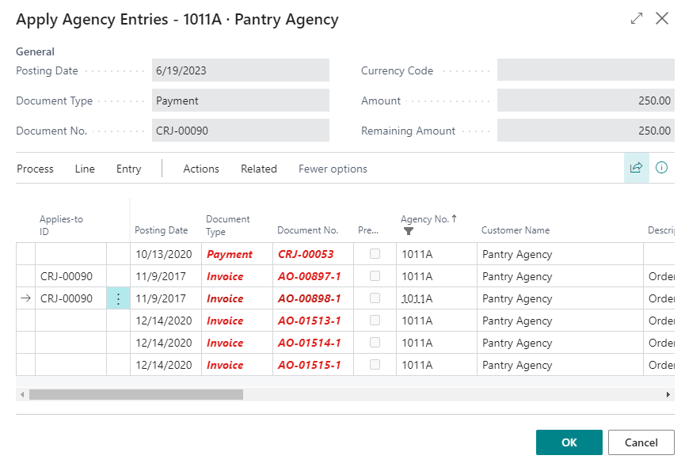Click the horizontal scrollbar right arrow
685x463 pixels.
click(x=668, y=394)
